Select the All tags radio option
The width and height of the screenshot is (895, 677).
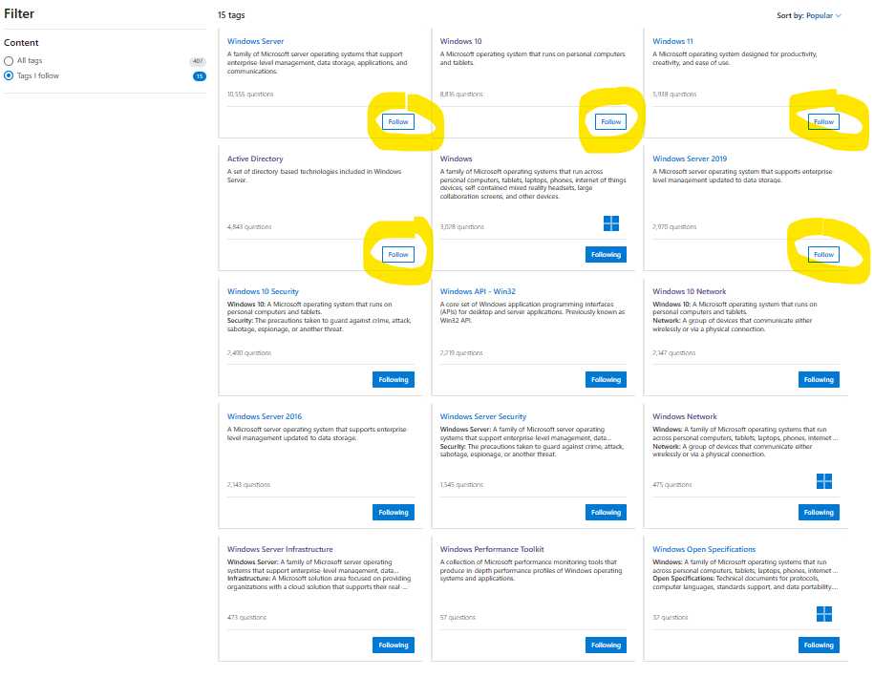click(x=9, y=61)
